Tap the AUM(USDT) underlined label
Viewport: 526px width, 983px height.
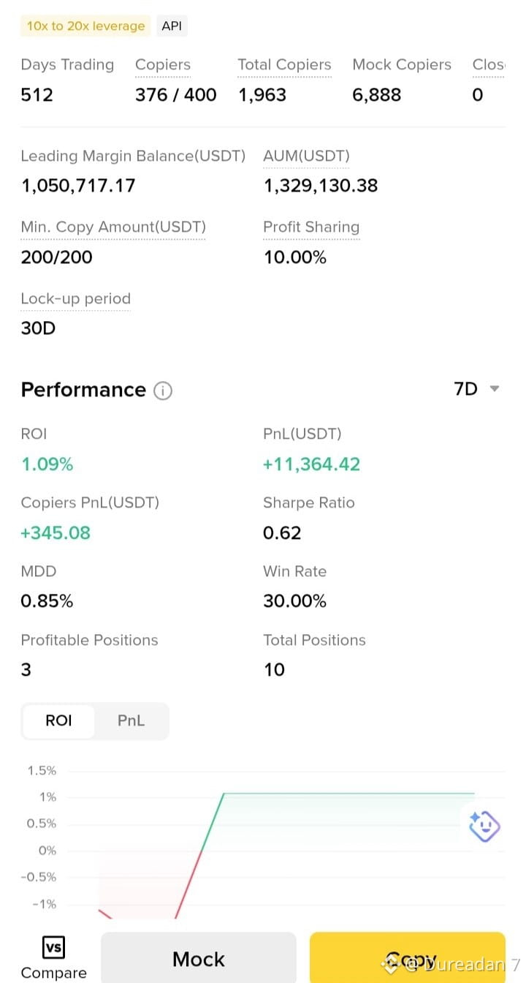[307, 157]
